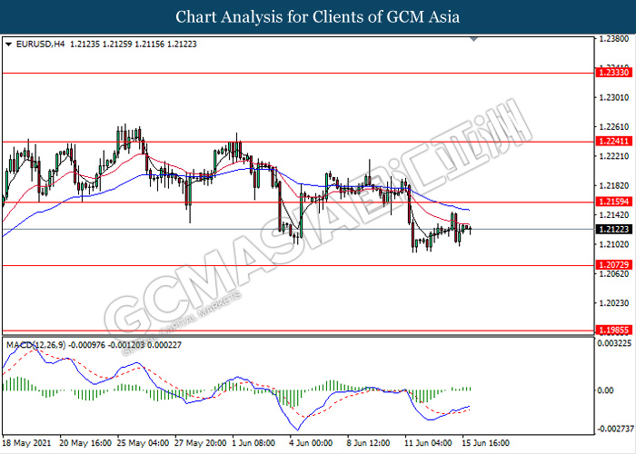Click the Chart Analysis for Clients title
Screen dimensions: 636x454
point(317,16)
